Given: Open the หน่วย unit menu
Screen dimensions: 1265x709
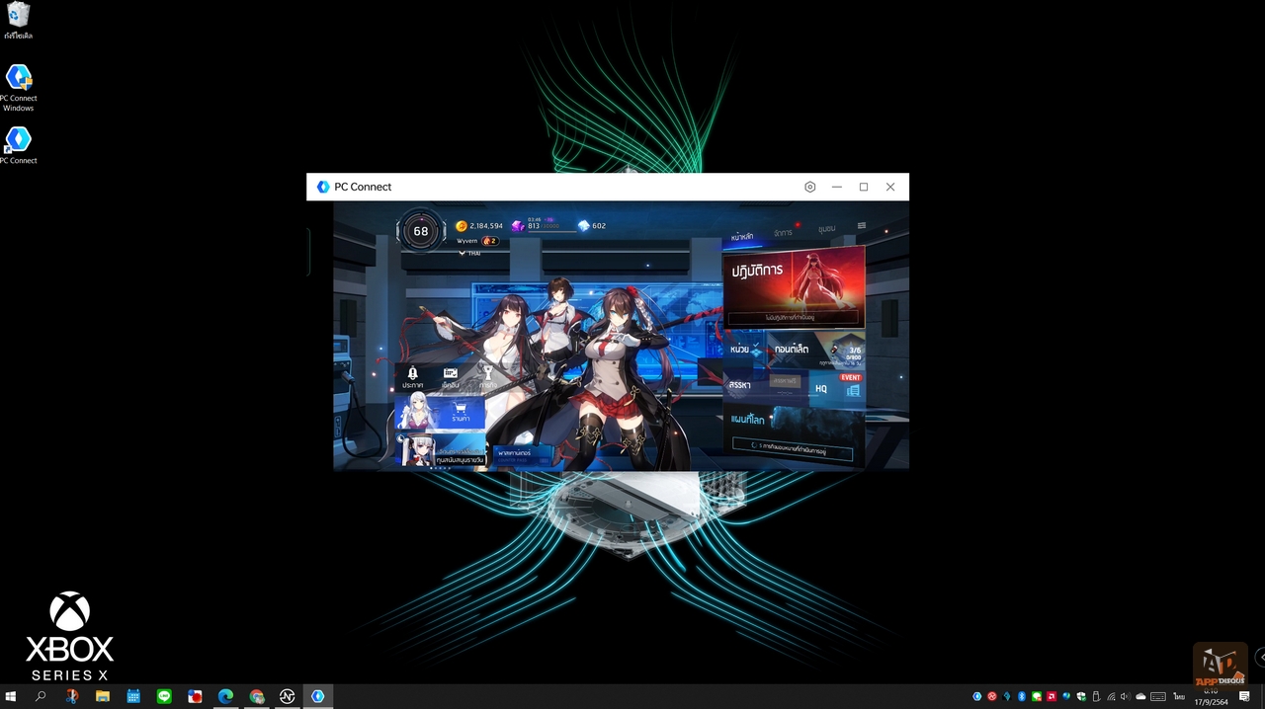Looking at the screenshot, I should pyautogui.click(x=746, y=349).
